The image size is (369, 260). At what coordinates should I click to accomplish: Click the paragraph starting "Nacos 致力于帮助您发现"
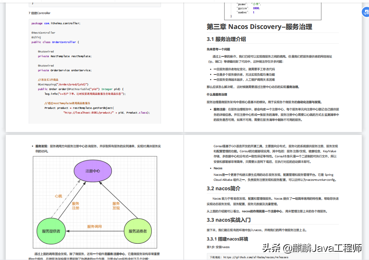coord(273,201)
